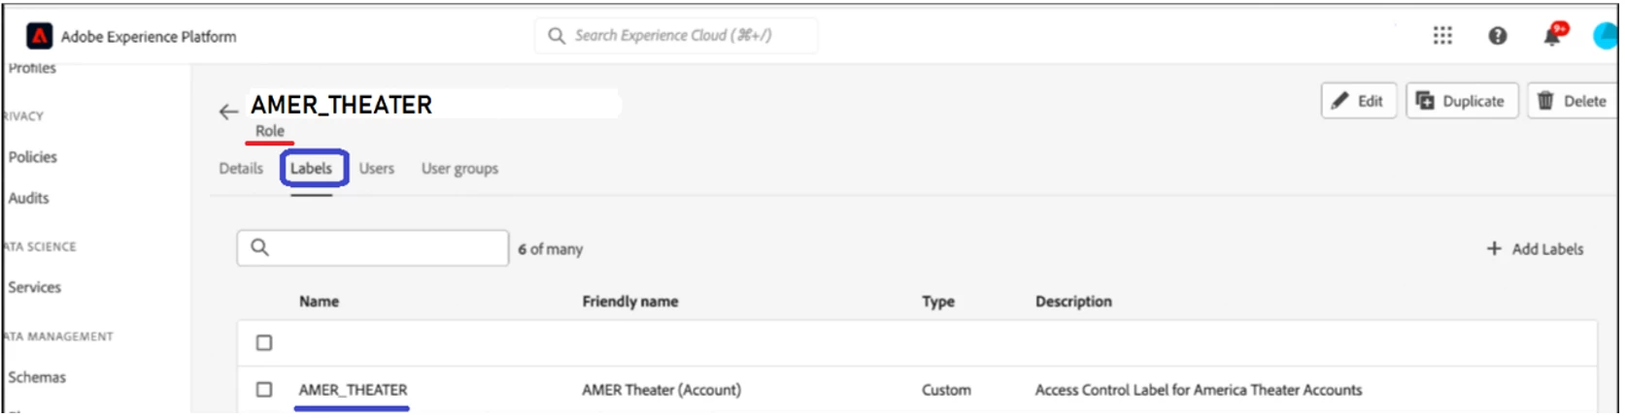Viewport: 1625px width, 418px height.
Task: Click the user profile avatar
Action: pos(1605,37)
